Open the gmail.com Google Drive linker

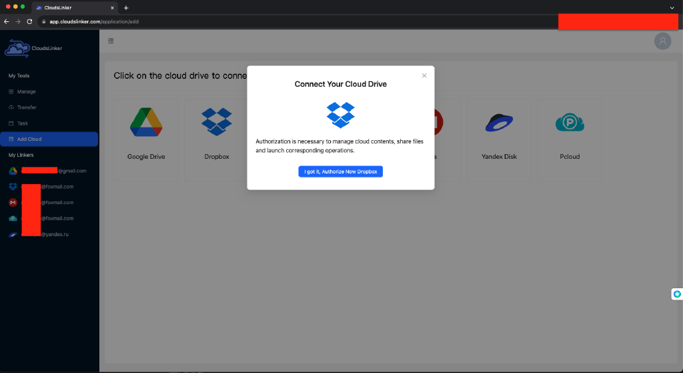click(49, 171)
